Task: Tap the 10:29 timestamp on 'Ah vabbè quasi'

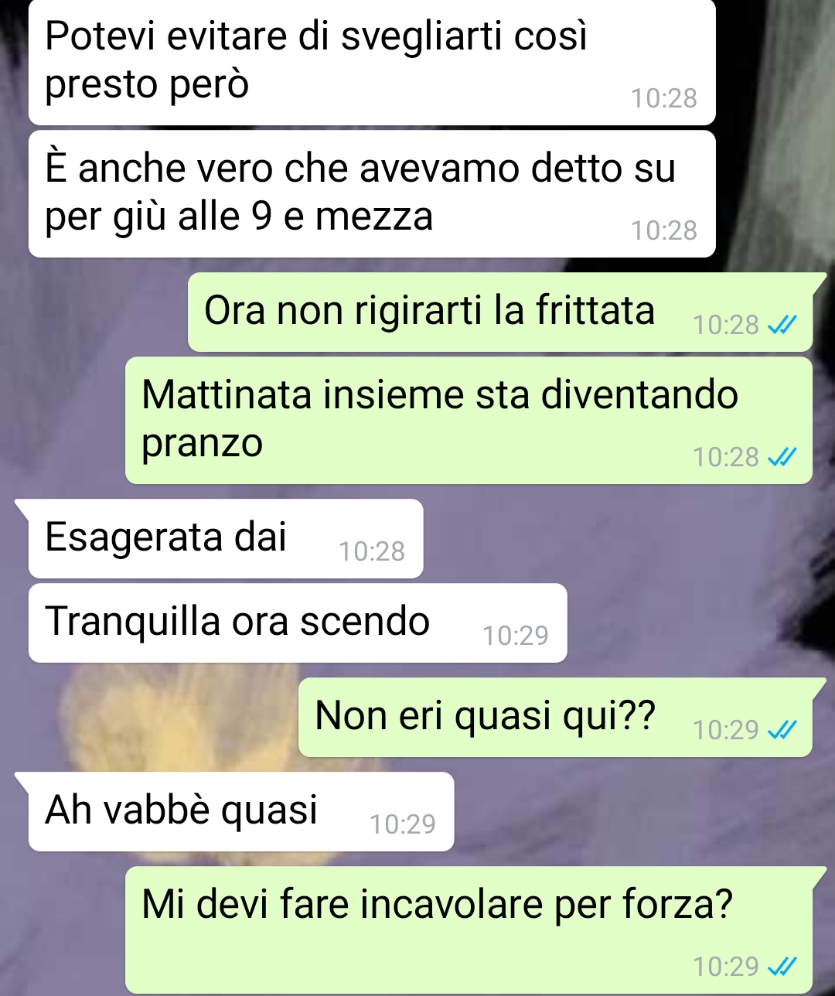Action: coord(403,824)
